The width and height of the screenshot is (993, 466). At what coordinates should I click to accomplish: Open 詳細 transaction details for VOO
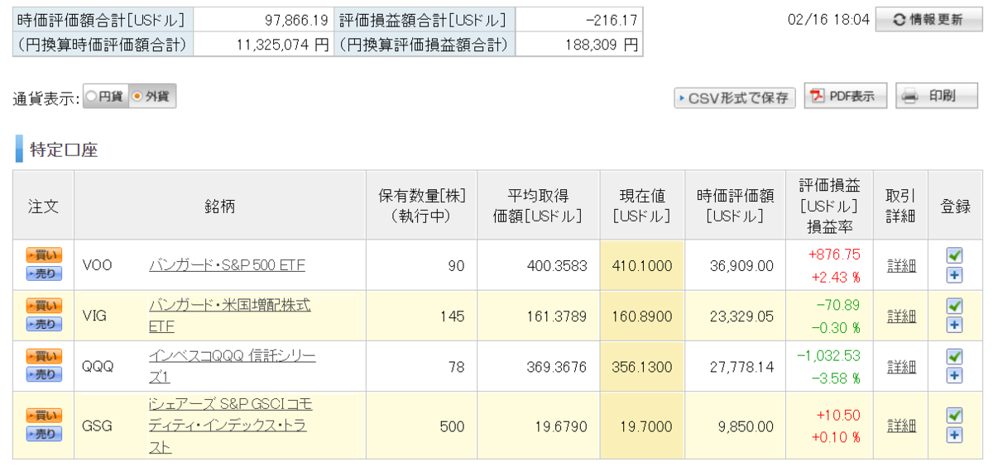tap(901, 266)
